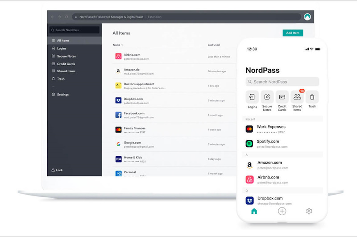The image size is (357, 237).
Task: Click the Amazon.de icon in the list
Action: [118, 71]
